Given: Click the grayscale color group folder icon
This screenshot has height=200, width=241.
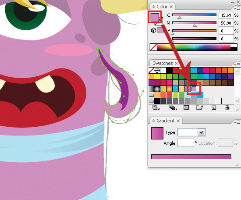Looking at the screenshot, I should coord(152,101).
